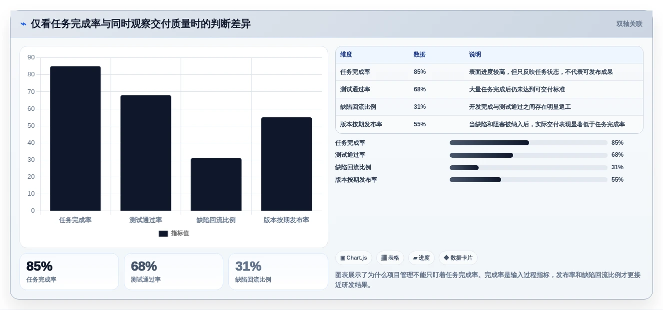Click the 任务完成率 progress bar at 85%
Screen dimensions: 663x310
point(529,143)
